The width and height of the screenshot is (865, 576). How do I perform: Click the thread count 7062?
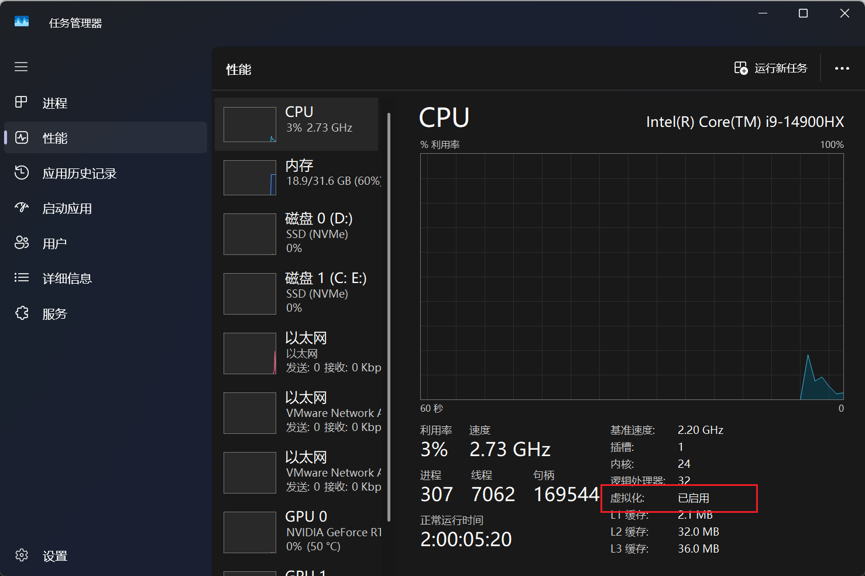493,494
